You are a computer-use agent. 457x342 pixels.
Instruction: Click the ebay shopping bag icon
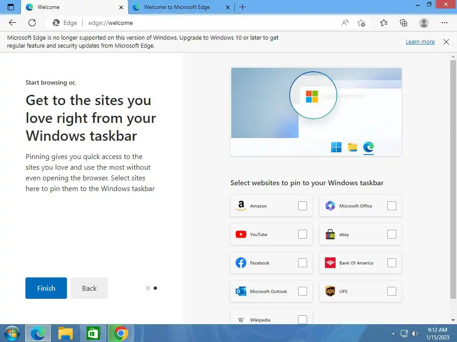point(330,234)
